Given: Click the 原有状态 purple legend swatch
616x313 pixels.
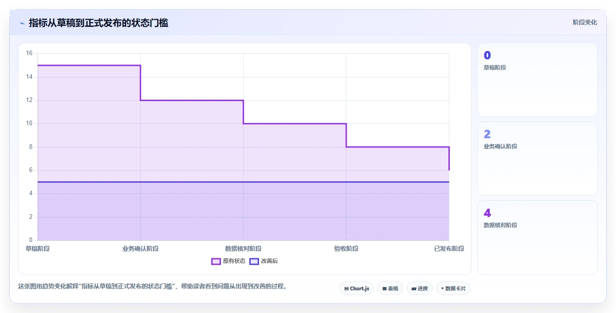Looking at the screenshot, I should pos(216,261).
